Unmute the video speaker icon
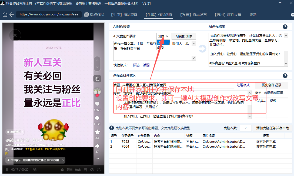Image resolution: width=294 pixels, height=176 pixels. [x=92, y=170]
